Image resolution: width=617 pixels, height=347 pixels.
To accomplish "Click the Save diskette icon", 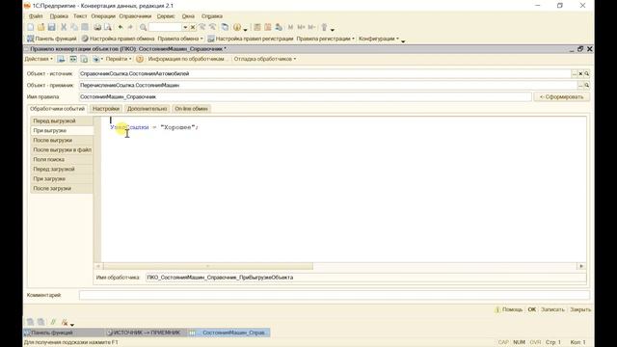I will click(x=51, y=27).
